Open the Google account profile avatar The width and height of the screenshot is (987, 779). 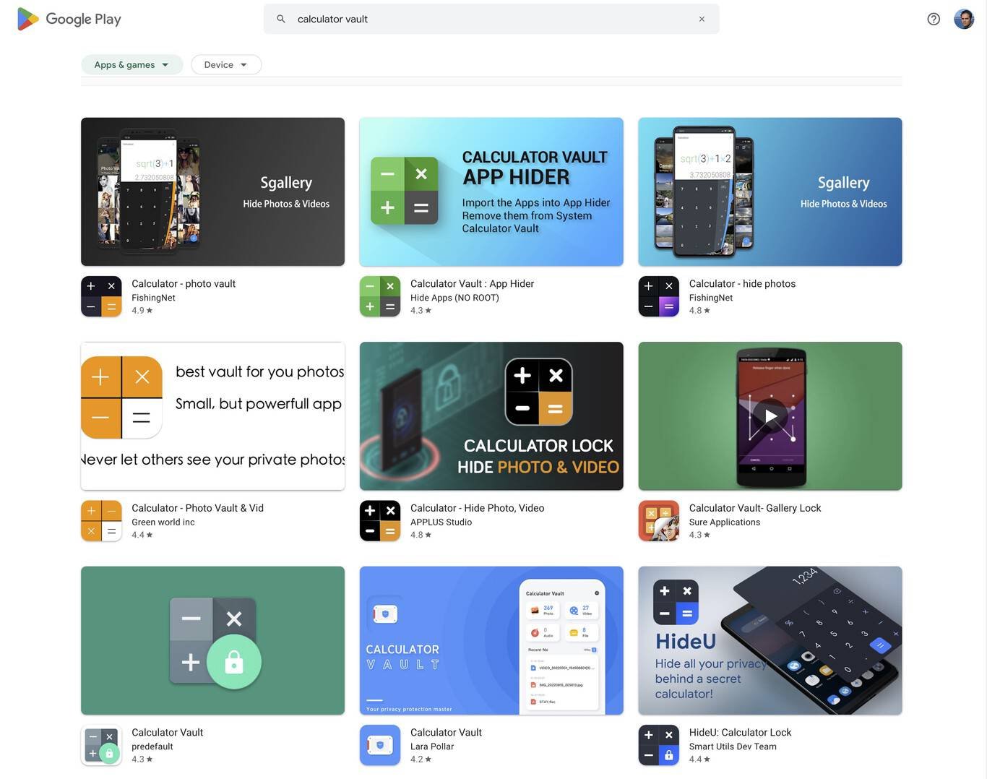pyautogui.click(x=964, y=19)
